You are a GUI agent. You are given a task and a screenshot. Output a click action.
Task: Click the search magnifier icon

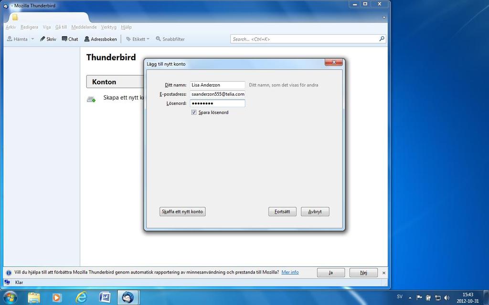[x=382, y=39]
